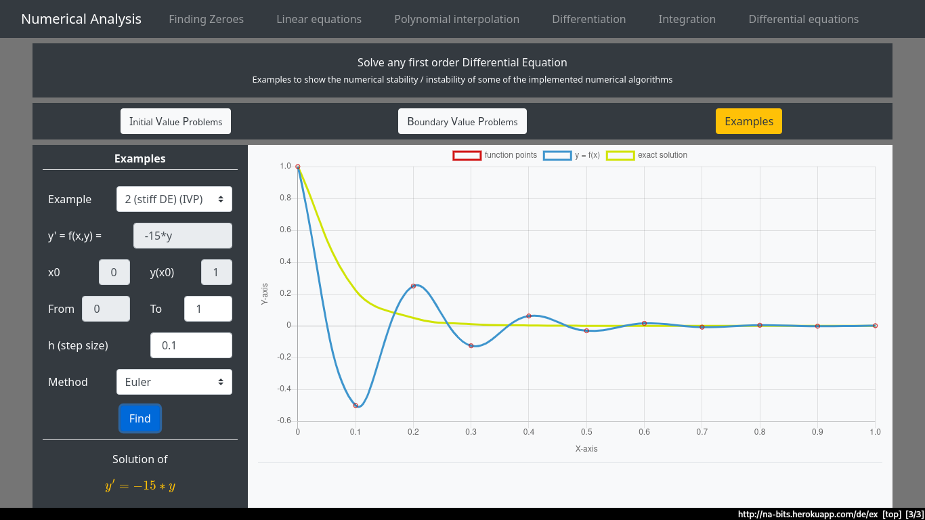
Task: Click the Find button
Action: tap(140, 418)
